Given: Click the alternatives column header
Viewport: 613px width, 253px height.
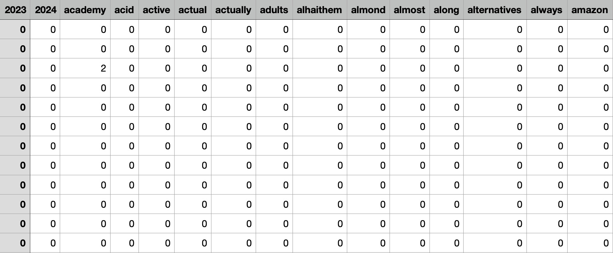Looking at the screenshot, I should click(x=494, y=10).
